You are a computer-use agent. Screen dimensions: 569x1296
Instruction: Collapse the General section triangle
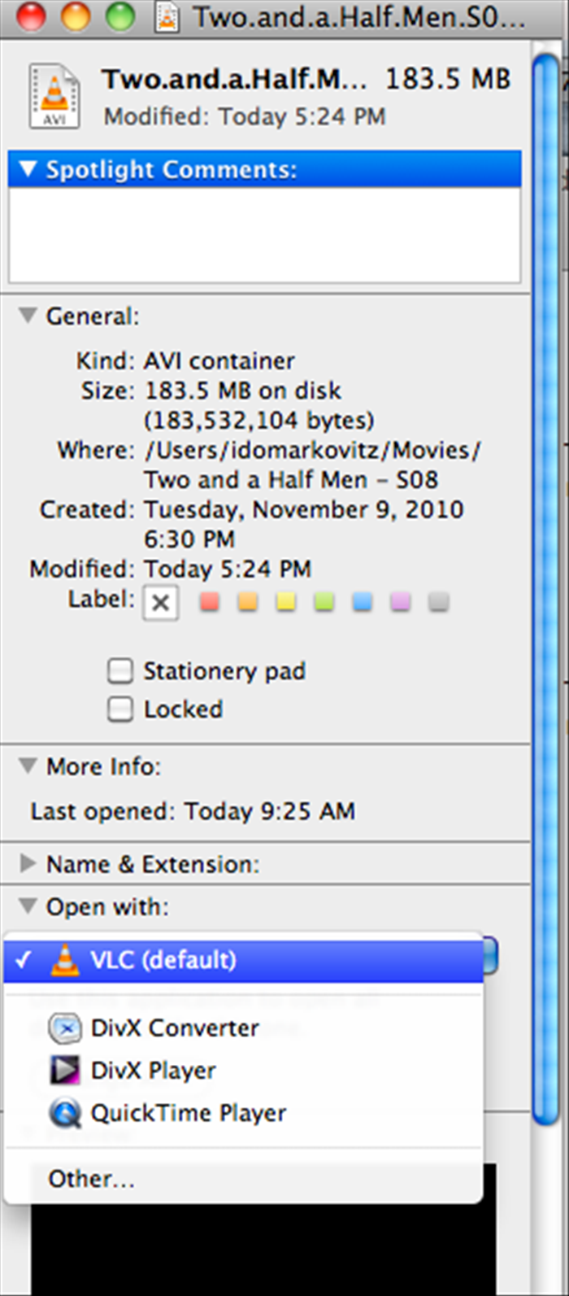(28, 316)
